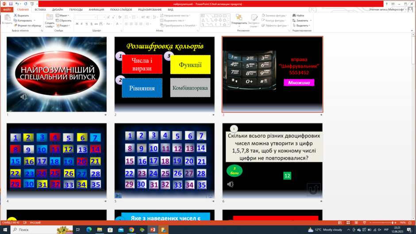Click Сбросить to reset the slide
The image size is (416, 234).
[63, 20]
